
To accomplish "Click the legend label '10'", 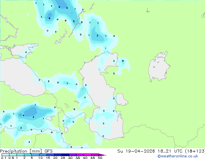I will (40, 158).
